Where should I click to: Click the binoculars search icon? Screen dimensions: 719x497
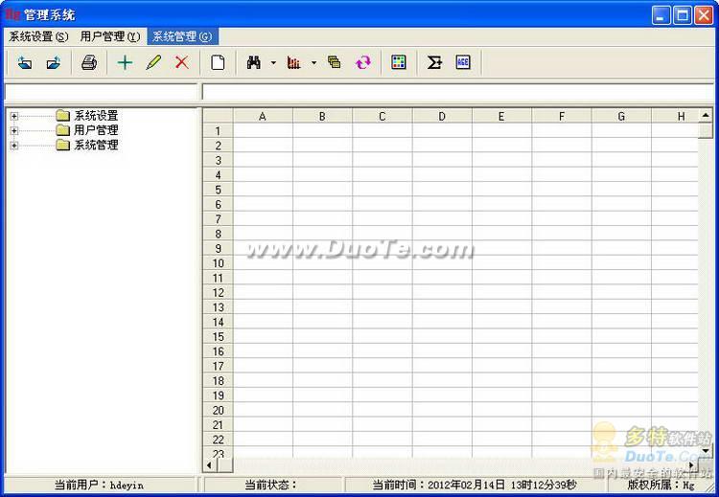click(x=254, y=62)
